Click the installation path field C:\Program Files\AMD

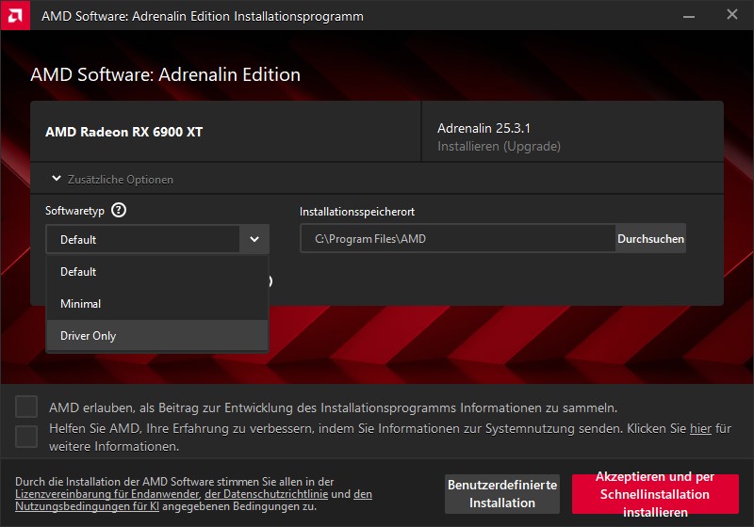pyautogui.click(x=458, y=238)
